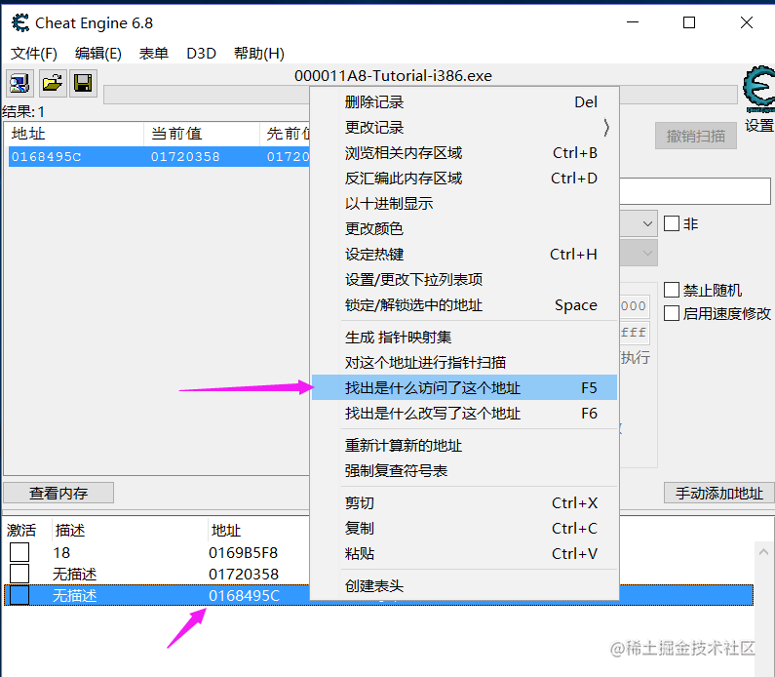Open the 帮助(H) menu
Screen dimensions: 775x677
tap(259, 53)
